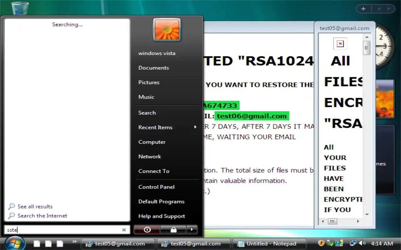This screenshot has width=401, height=250.
Task: Click the sidebar previous gadgets arrow
Action: pyautogui.click(x=379, y=9)
